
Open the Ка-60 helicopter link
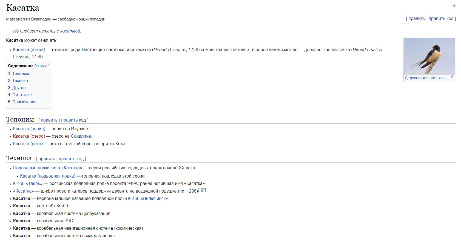[x=62, y=206]
